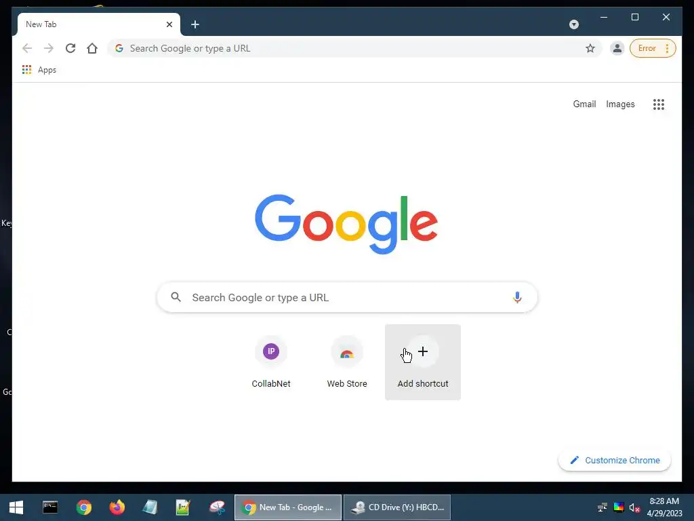Screen dimensions: 694x521
Task: Open the green chart taskbar icon
Action: tap(183, 507)
